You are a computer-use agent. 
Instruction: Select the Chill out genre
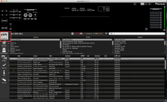click(13, 43)
